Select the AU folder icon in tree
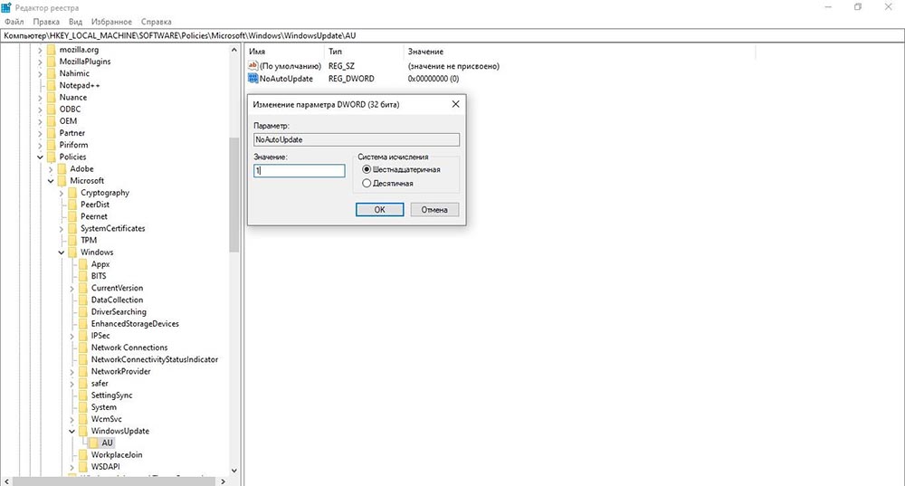The height and width of the screenshot is (486, 905). (x=93, y=443)
